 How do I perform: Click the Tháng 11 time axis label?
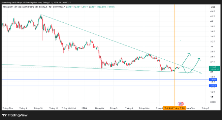tap(54, 108)
